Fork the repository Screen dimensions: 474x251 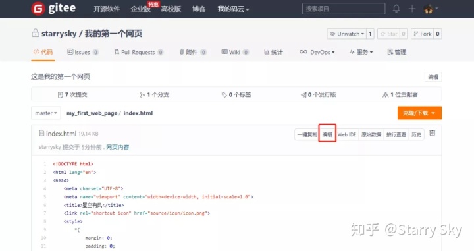[422, 34]
